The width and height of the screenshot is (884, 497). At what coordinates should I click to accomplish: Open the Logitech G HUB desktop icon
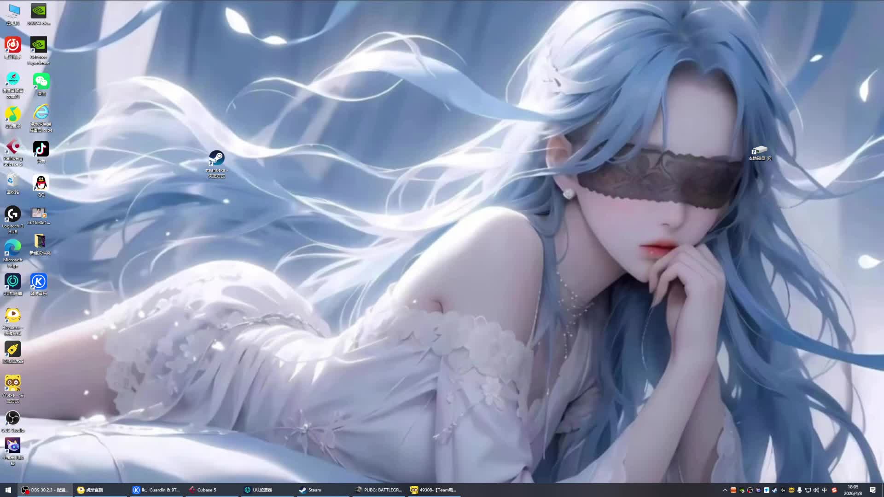coord(13,214)
